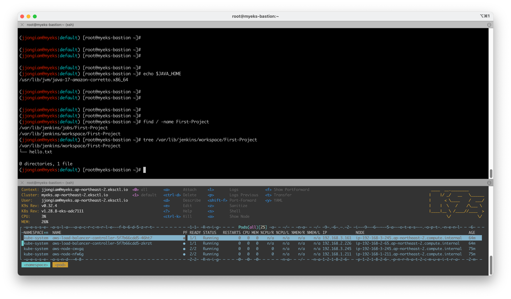
Task: Select pod aws-load-balancer-controller-5f7b66cdd5-zkrzt row
Action: pos(102,243)
